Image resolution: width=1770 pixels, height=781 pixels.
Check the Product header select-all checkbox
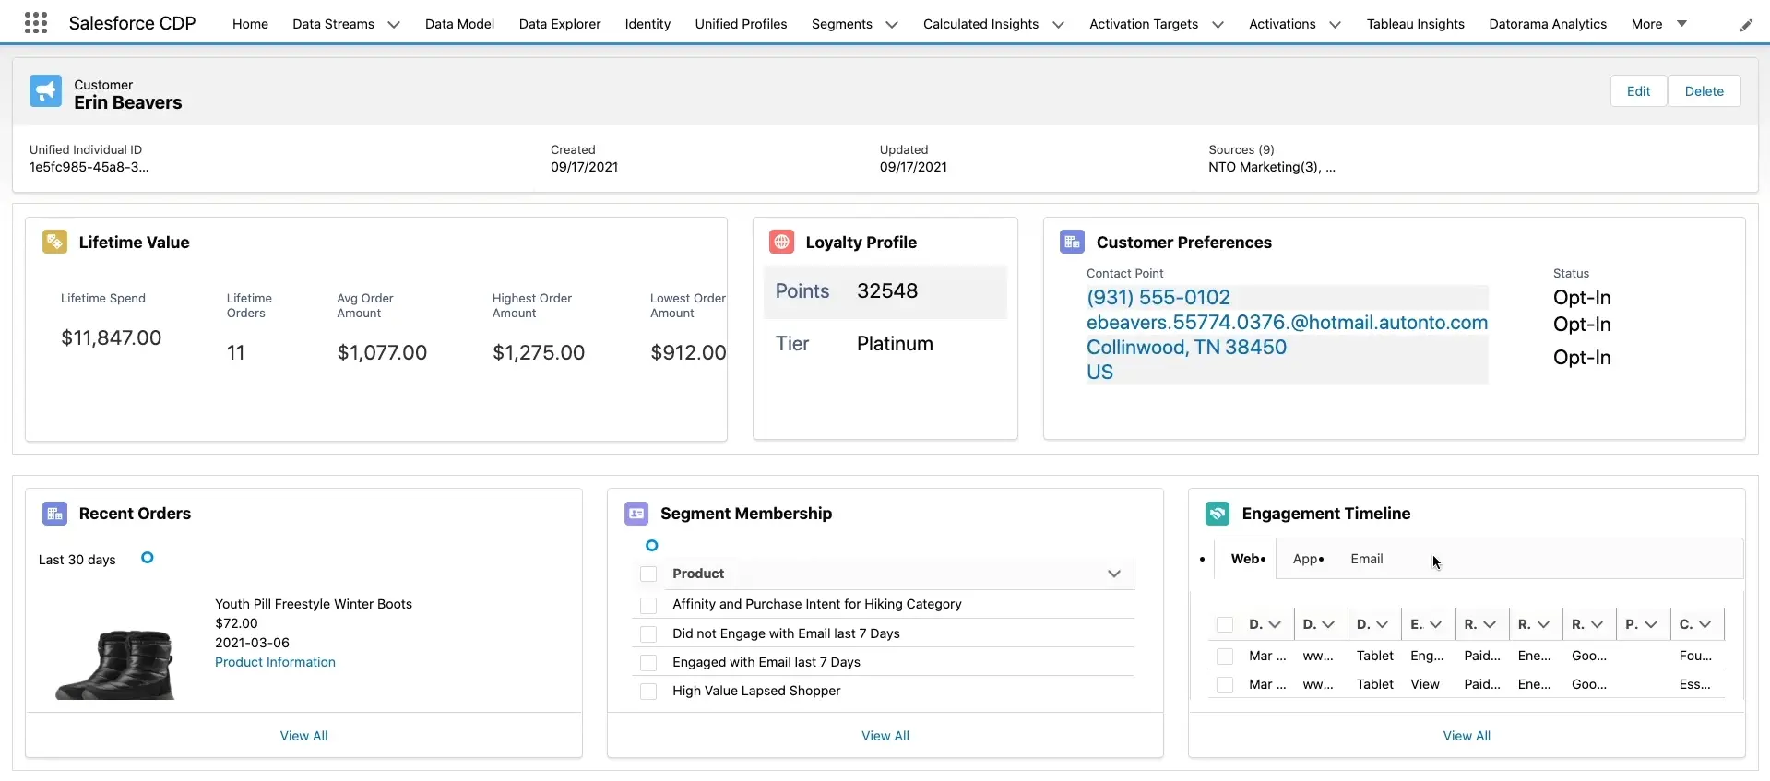click(648, 574)
